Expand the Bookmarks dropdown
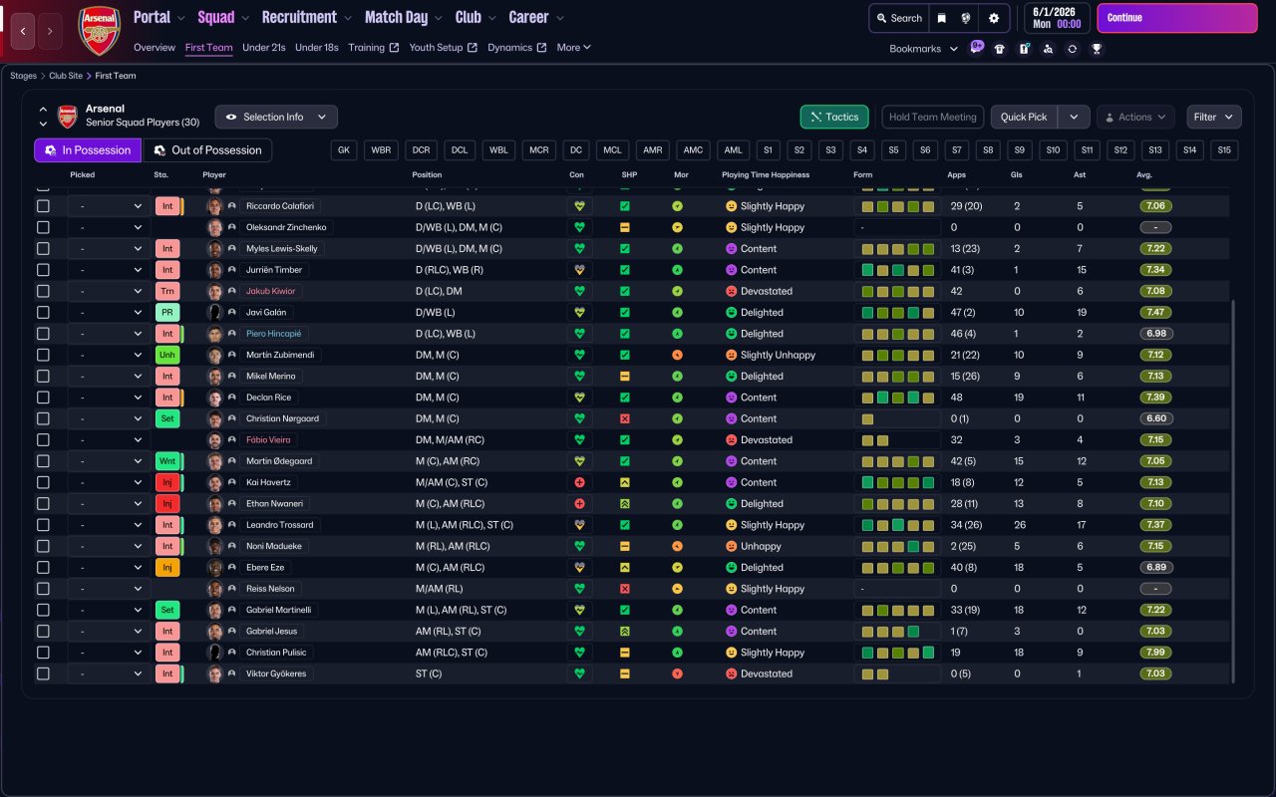Image resolution: width=1276 pixels, height=797 pixels. pos(923,49)
